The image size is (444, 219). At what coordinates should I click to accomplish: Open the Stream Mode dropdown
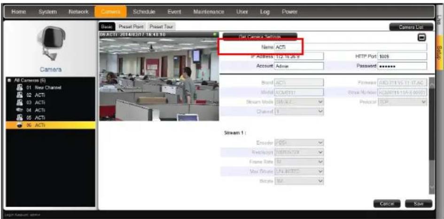299,102
